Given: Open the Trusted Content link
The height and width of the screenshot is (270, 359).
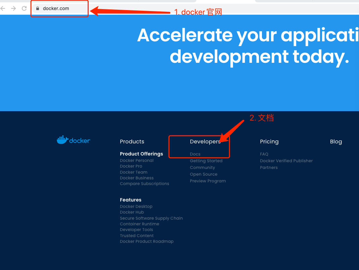Looking at the screenshot, I should click(x=137, y=236).
